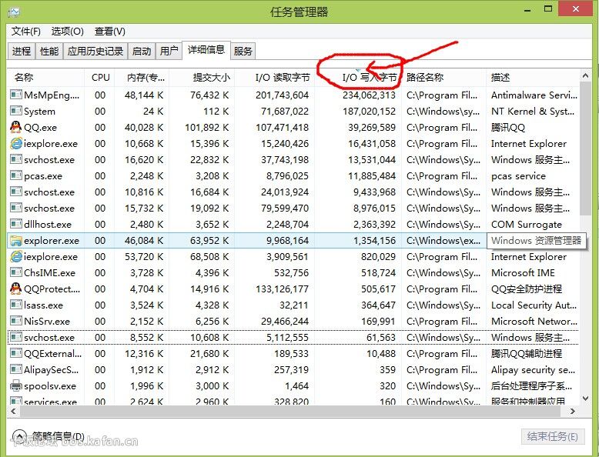599x457 pixels.
Task: Switch to the 服务 tab
Action: (243, 51)
